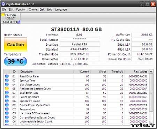This screenshot has height=129, width=157.
Task: Open the Disk menu
Action: [x=42, y=9]
